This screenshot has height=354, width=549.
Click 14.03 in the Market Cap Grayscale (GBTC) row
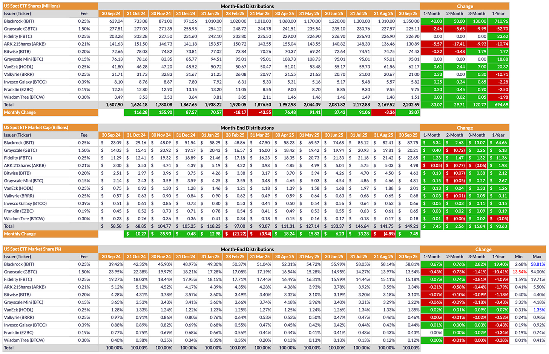click(x=116, y=150)
